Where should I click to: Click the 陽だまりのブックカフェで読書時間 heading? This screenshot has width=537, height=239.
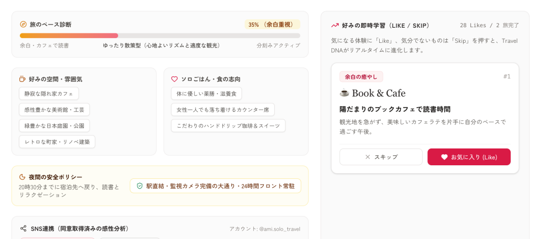pyautogui.click(x=394, y=109)
